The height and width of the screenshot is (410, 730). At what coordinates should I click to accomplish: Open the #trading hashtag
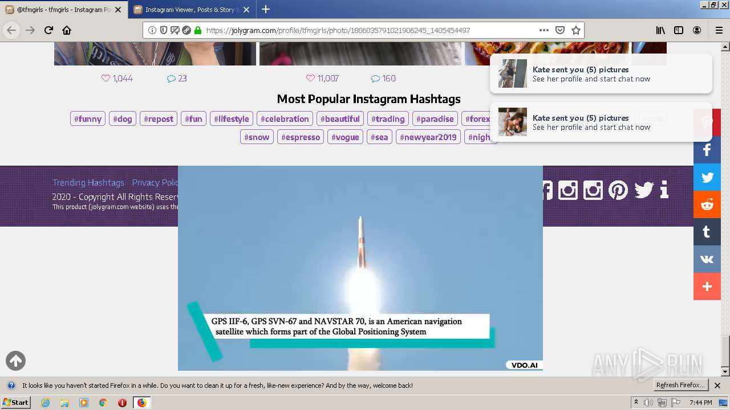[388, 119]
